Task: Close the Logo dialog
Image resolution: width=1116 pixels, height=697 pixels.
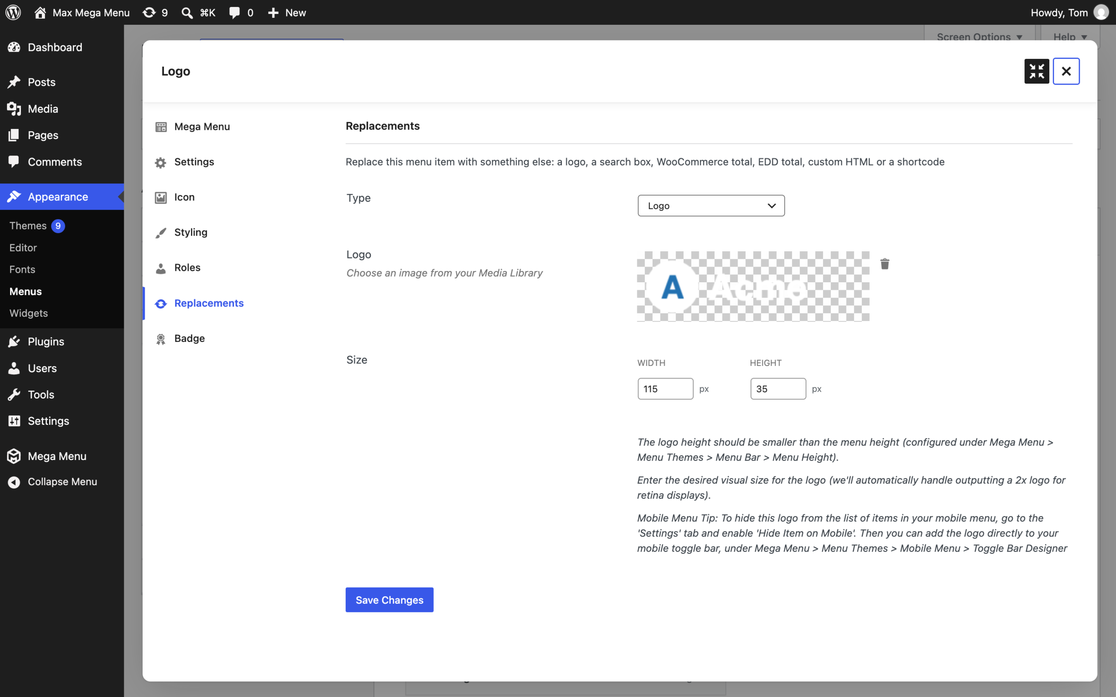Action: tap(1066, 71)
